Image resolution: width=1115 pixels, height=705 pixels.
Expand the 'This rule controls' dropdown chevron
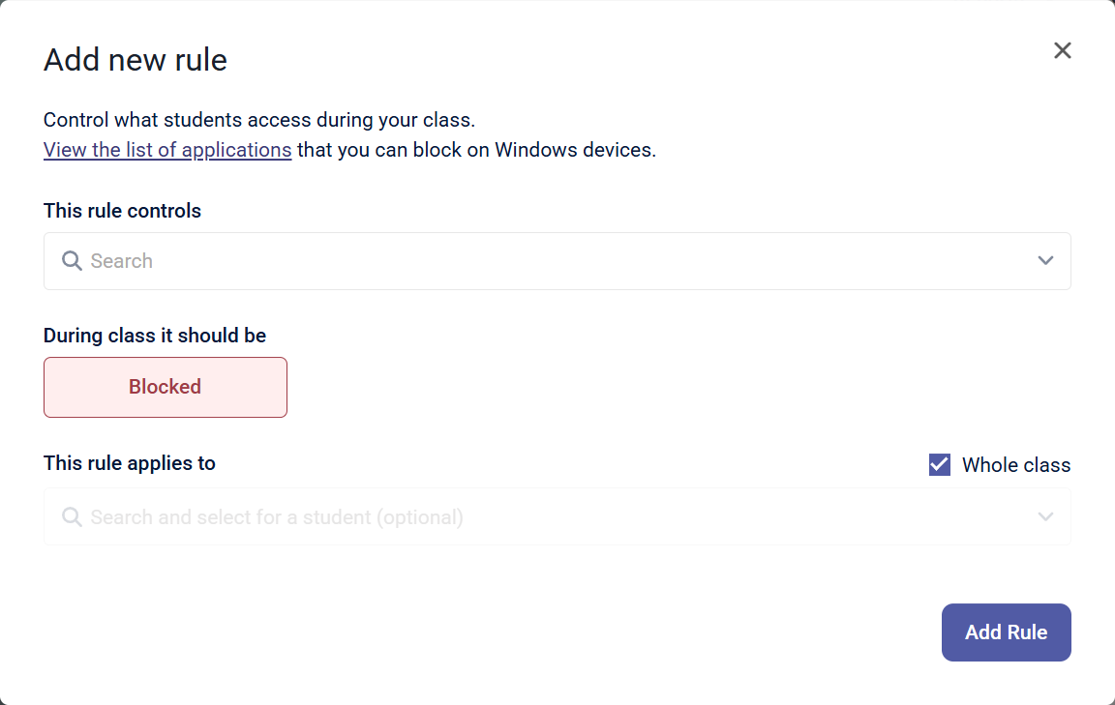coord(1045,261)
